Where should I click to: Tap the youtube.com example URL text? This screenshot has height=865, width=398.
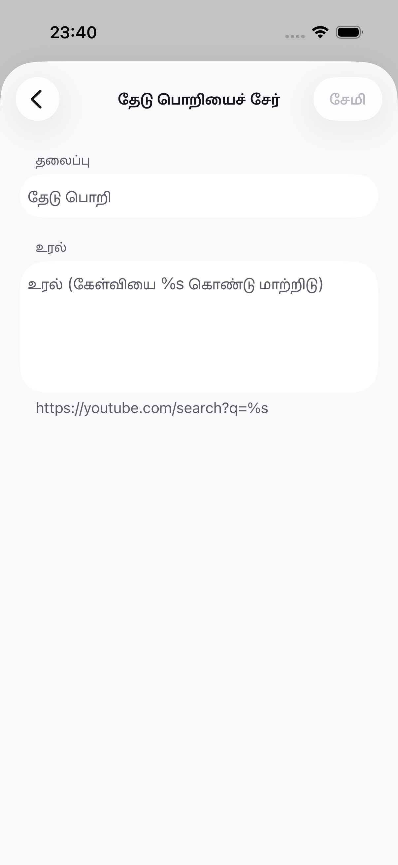(x=152, y=408)
